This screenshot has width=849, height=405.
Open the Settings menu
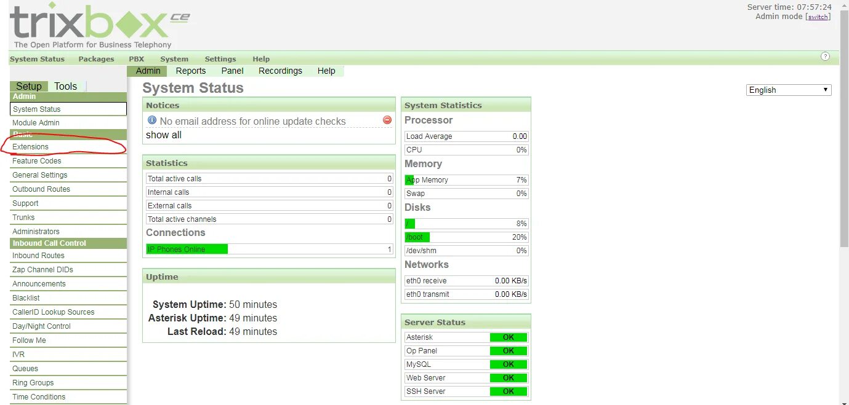[x=220, y=59]
